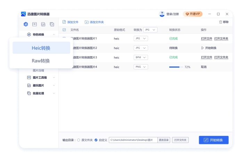244x163 pixels.
Task: Click the 移除 trash icon
Action: [x=220, y=22]
